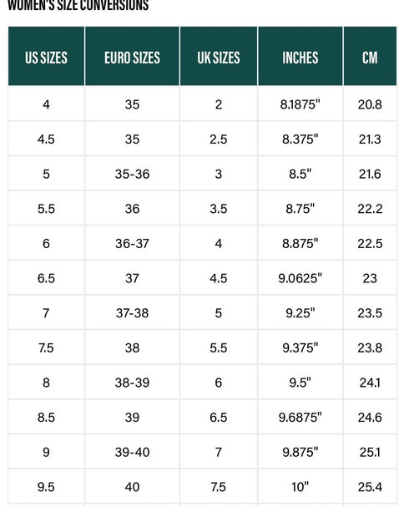The image size is (409, 507).
Task: Click the INCHES column header
Action: [300, 56]
